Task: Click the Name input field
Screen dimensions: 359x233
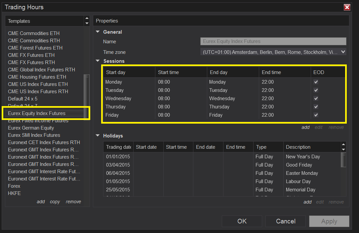Action: [273, 41]
